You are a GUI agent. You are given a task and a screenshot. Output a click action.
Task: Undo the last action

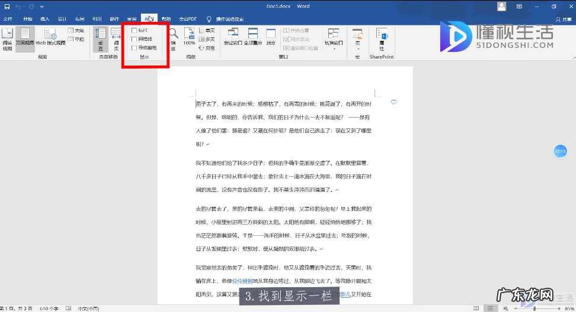(18, 6)
